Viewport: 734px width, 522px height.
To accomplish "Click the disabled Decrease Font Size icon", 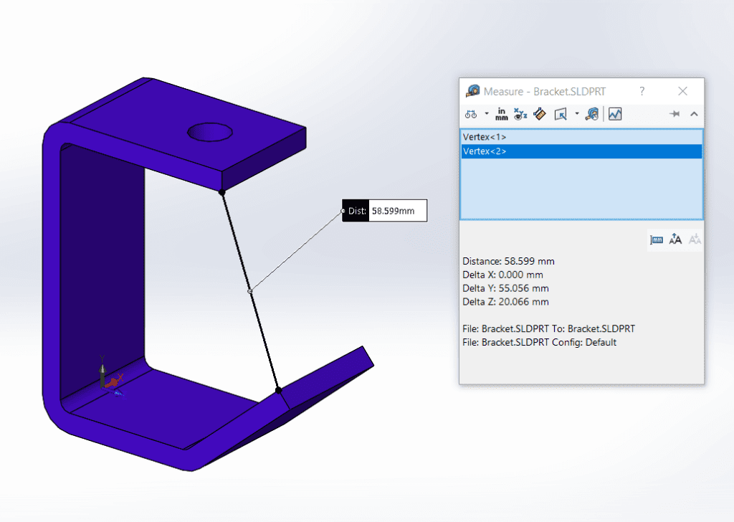I will pos(694,239).
